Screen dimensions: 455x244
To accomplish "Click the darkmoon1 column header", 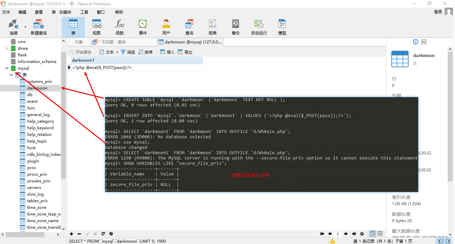I will [137, 60].
